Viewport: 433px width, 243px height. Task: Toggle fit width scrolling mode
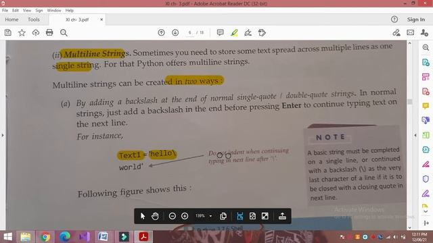240,216
